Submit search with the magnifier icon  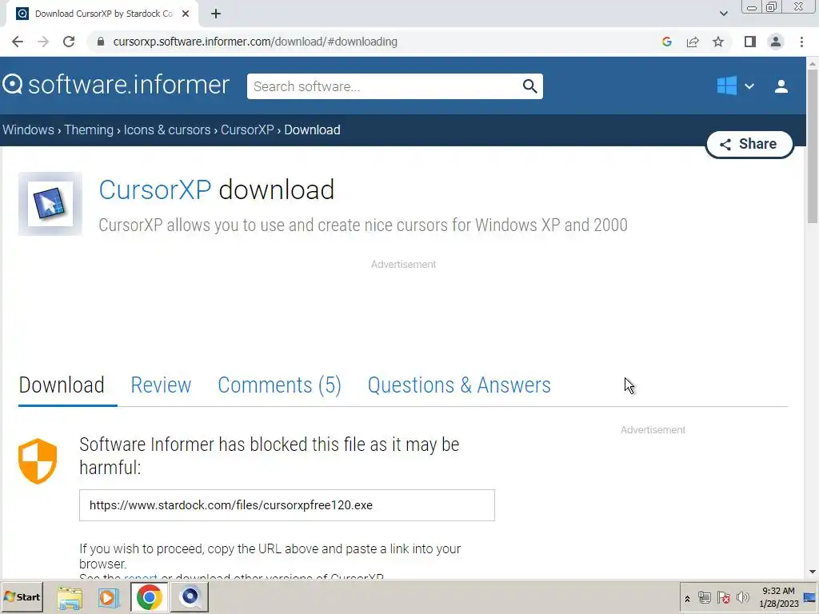529,86
